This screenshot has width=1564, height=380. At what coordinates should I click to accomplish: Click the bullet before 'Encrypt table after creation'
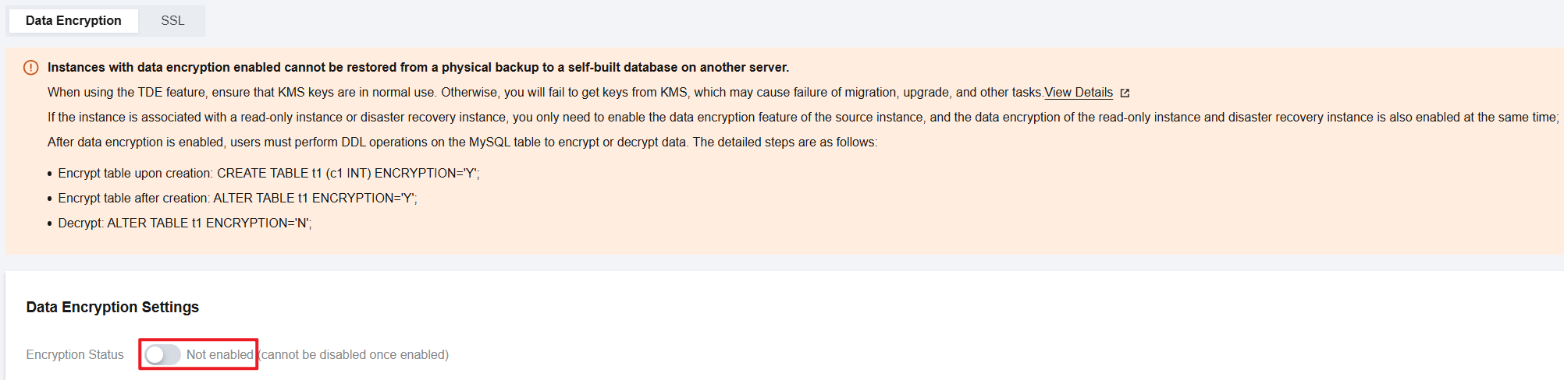coord(50,199)
